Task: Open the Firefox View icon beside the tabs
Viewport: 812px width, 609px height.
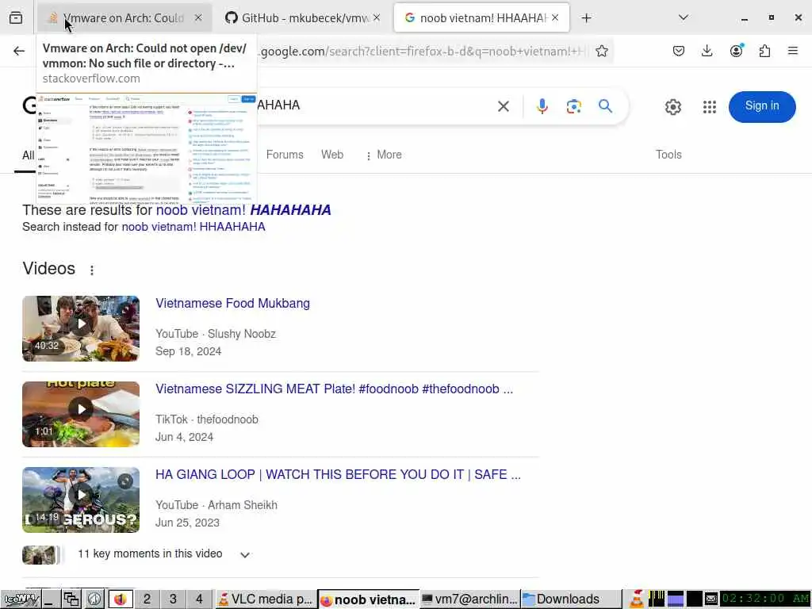Action: (16, 18)
